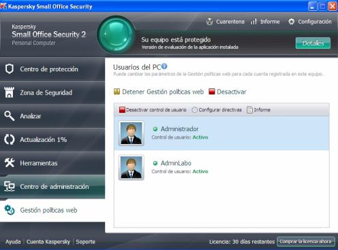Open Cuarentena quarantine icon

point(209,22)
